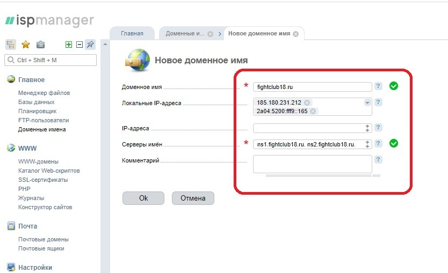Click the favorites star icon in sidebar
The height and width of the screenshot is (273, 448).
tap(25, 45)
